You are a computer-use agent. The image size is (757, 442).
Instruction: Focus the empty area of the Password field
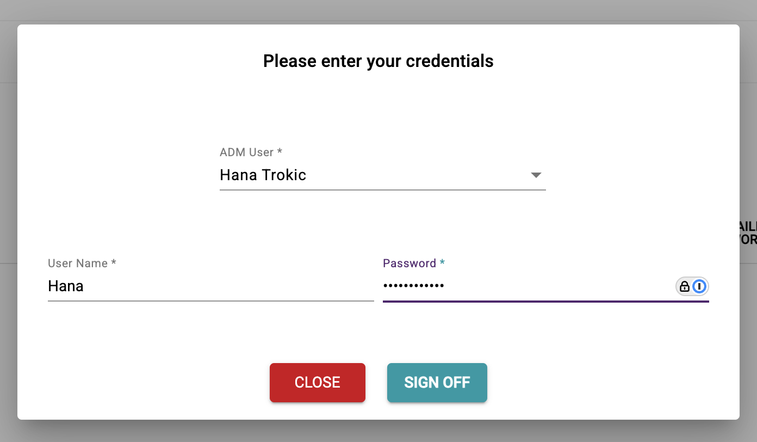(x=555, y=286)
